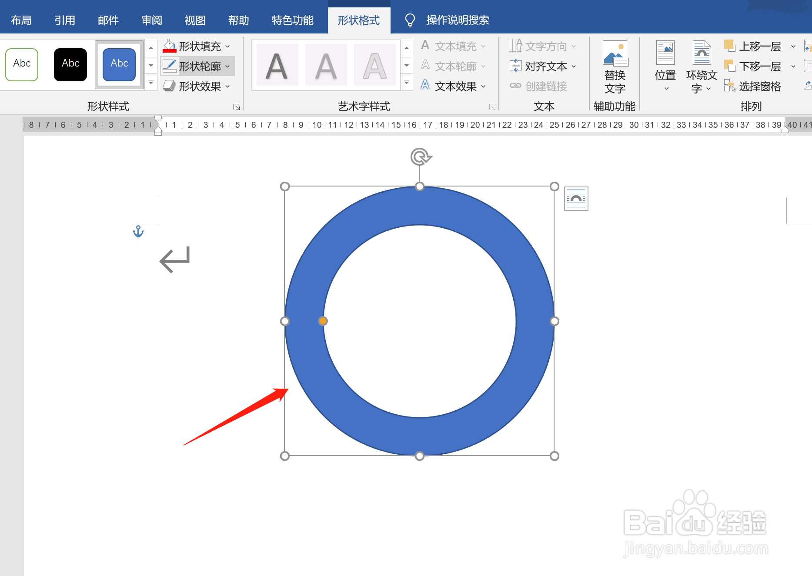This screenshot has width=812, height=576.
Task: Click the 文本轮廓 button
Action: (453, 66)
